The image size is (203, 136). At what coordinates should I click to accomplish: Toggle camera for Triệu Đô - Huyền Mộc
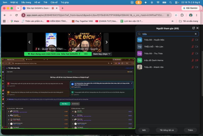[197, 40]
